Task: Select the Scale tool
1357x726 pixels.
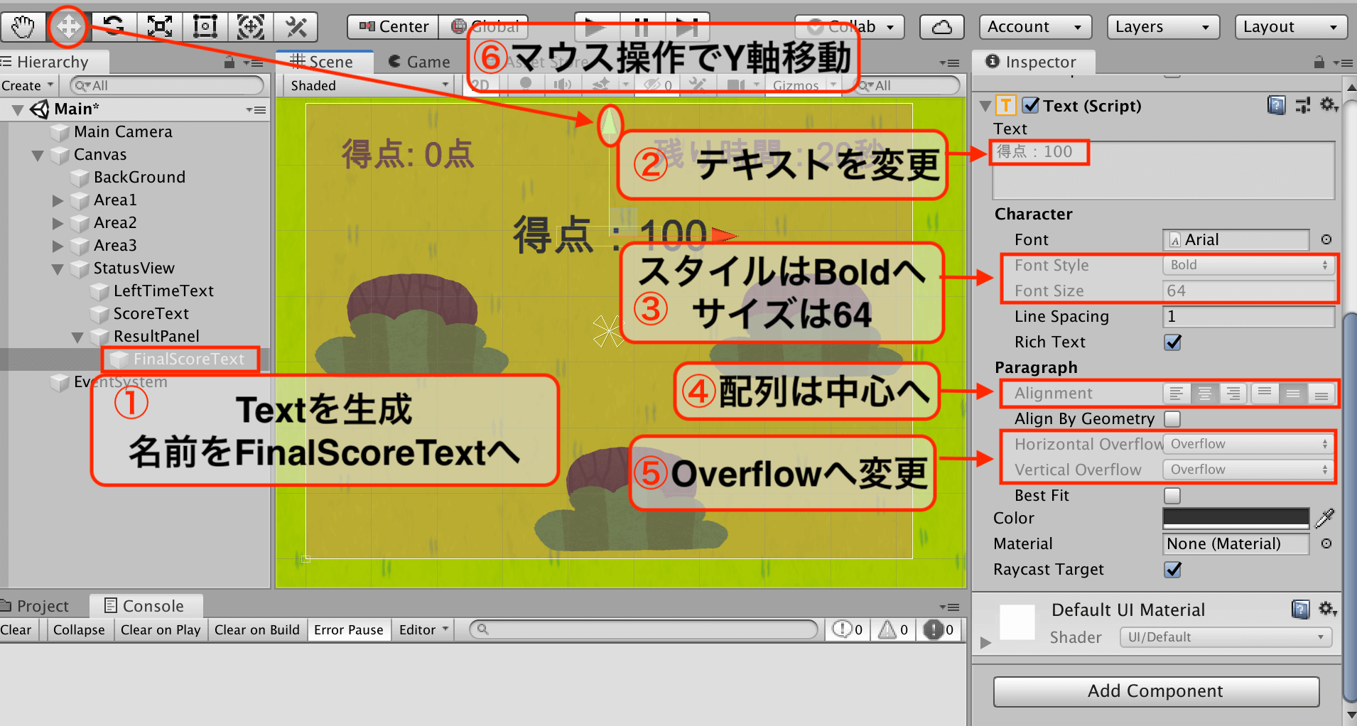Action: 159,27
